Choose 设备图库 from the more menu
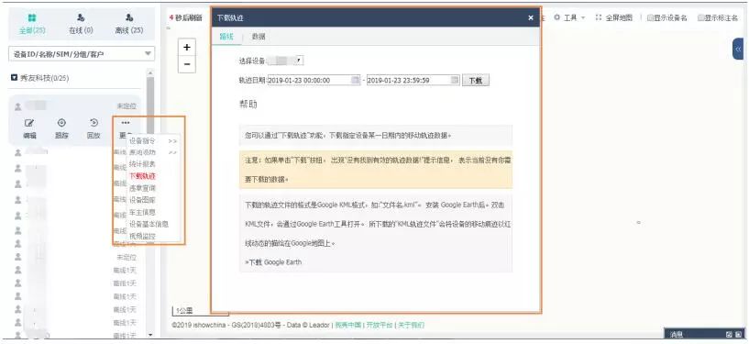 (x=142, y=200)
